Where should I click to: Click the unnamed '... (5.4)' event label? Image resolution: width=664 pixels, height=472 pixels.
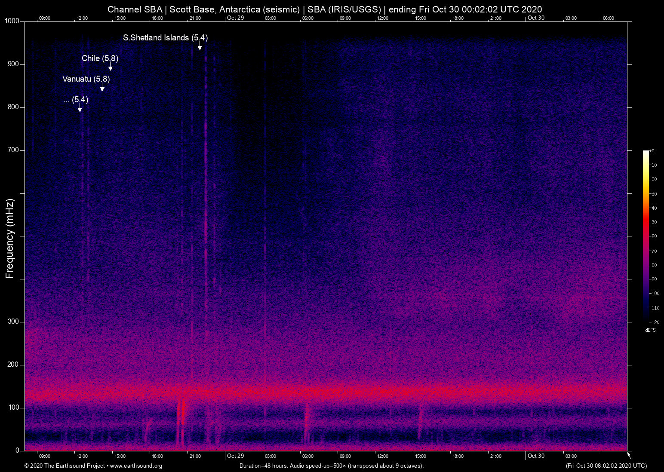click(76, 100)
